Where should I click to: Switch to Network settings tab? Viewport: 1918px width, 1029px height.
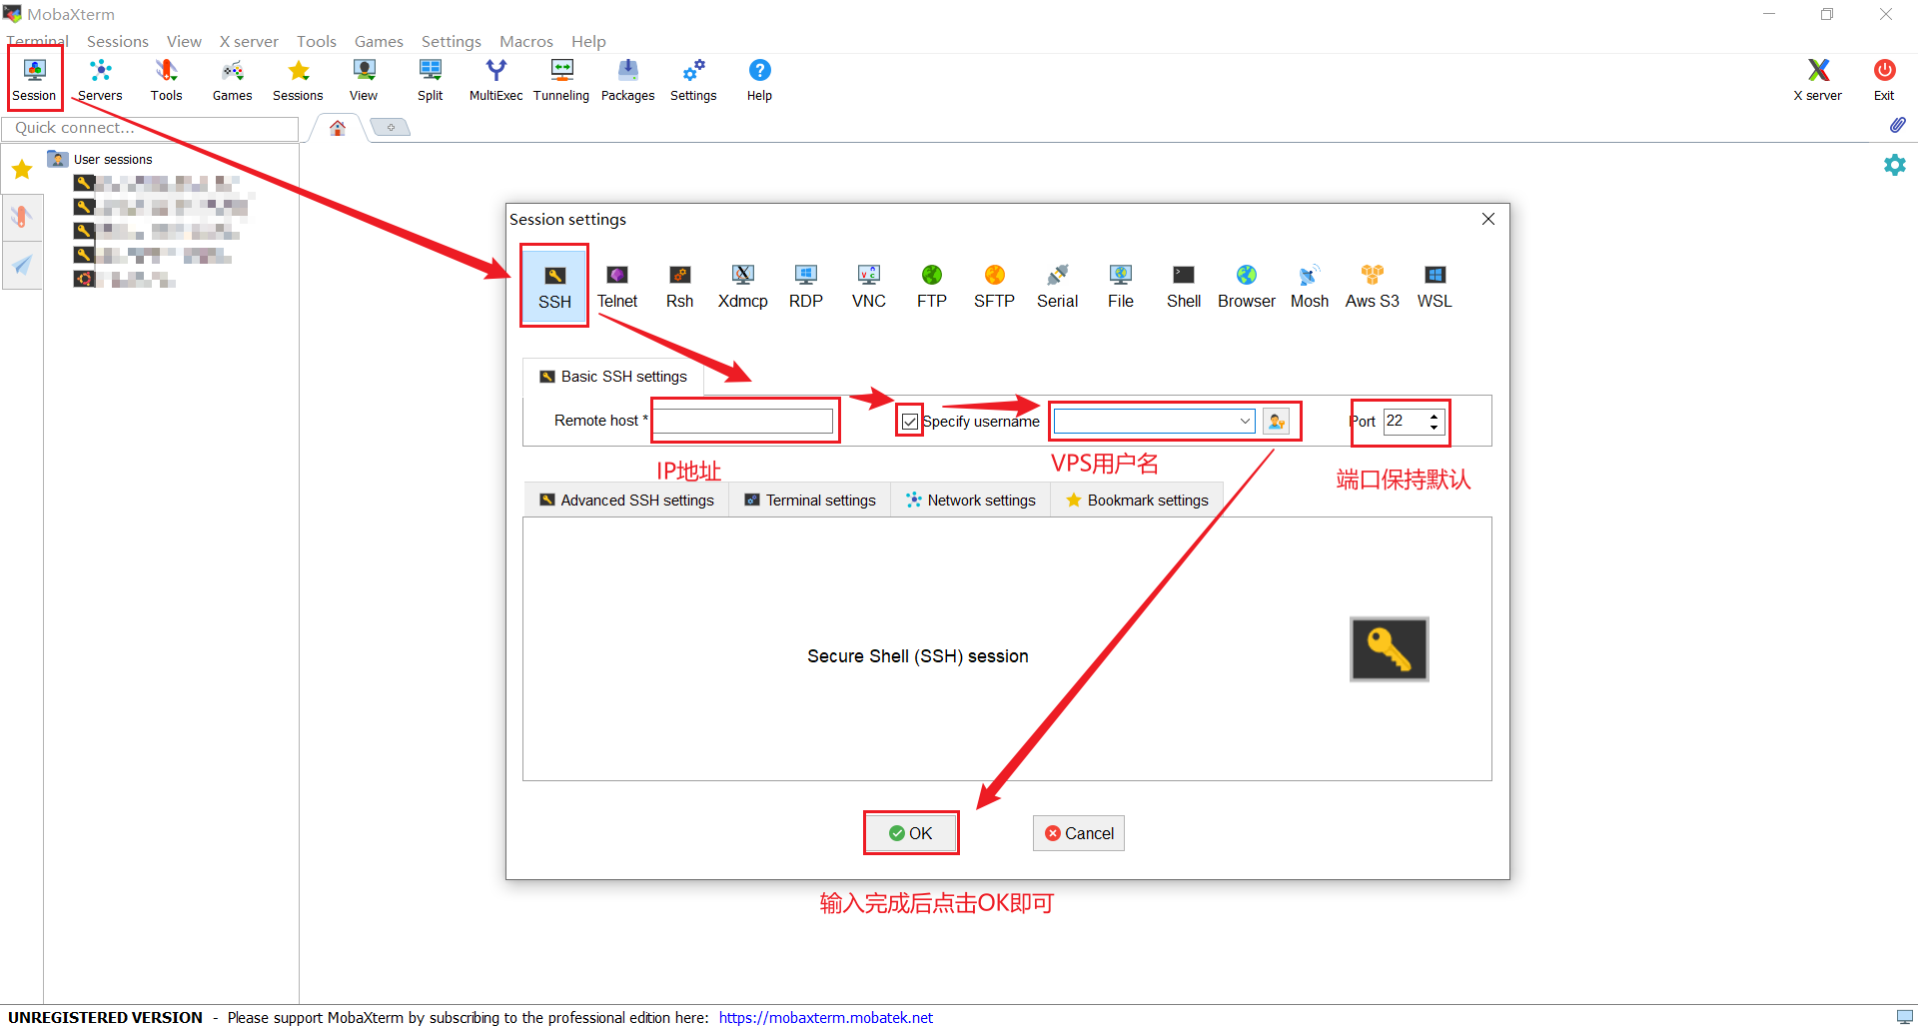[x=971, y=501]
